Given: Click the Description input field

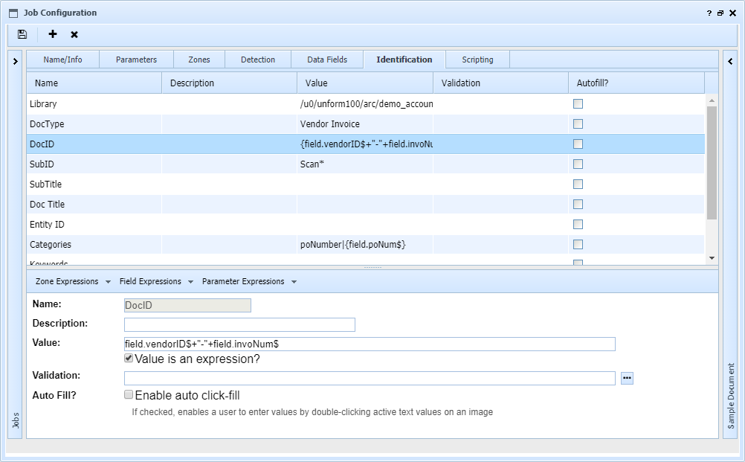Looking at the screenshot, I should 239,324.
